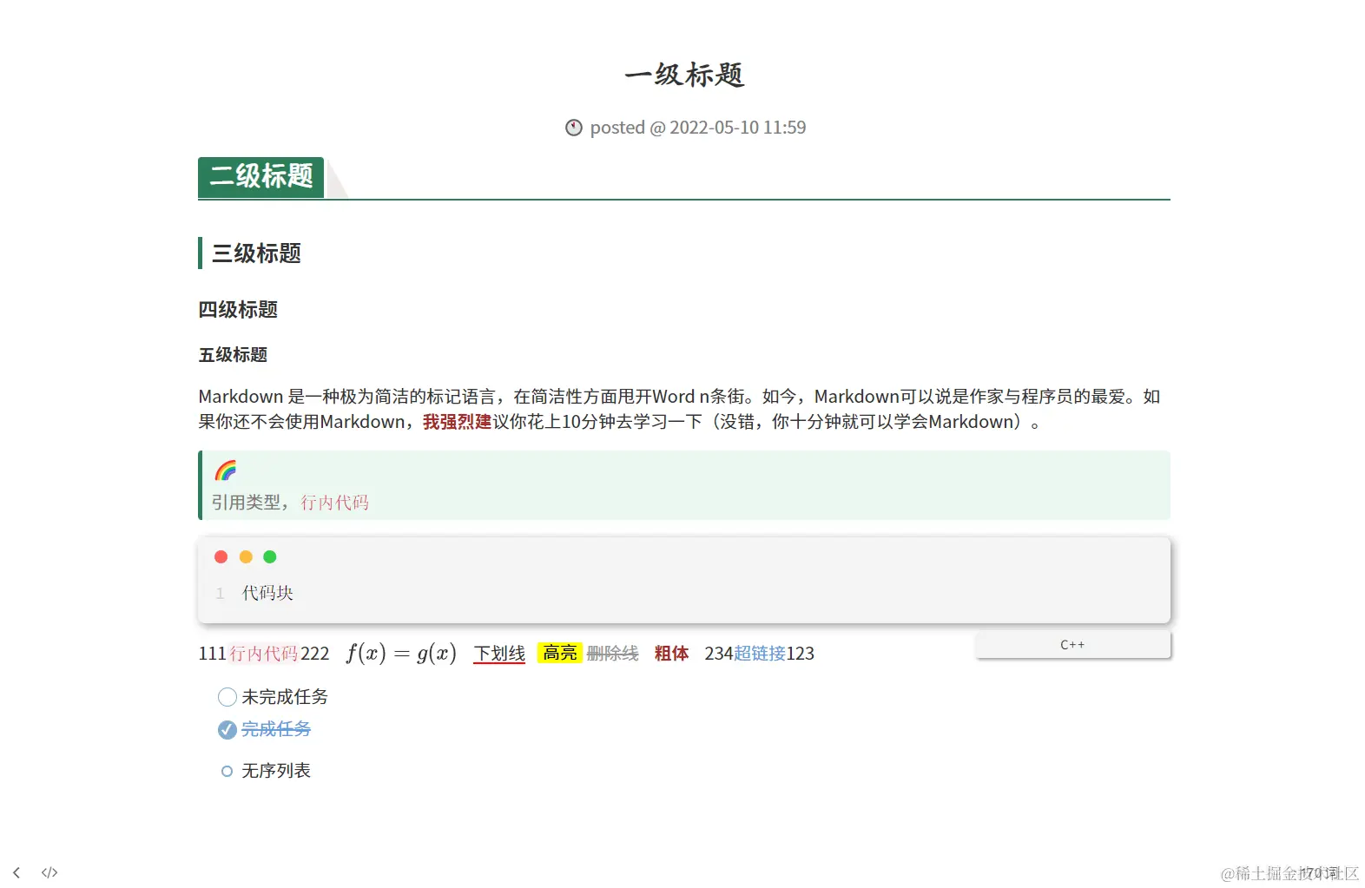This screenshot has width=1365, height=888.
Task: Click the yellow dot on code block
Action: click(x=246, y=556)
